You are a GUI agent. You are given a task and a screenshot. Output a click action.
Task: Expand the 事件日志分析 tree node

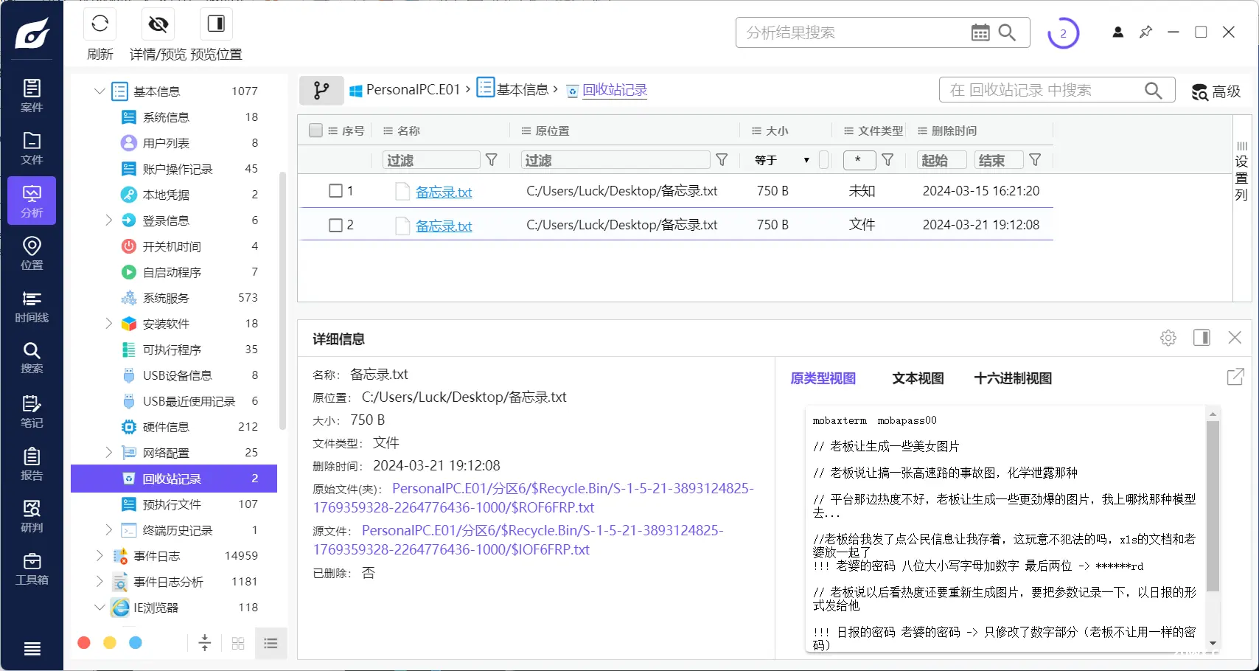tap(100, 582)
